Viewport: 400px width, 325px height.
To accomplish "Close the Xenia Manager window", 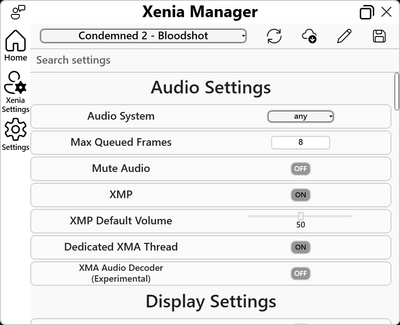I will [386, 12].
